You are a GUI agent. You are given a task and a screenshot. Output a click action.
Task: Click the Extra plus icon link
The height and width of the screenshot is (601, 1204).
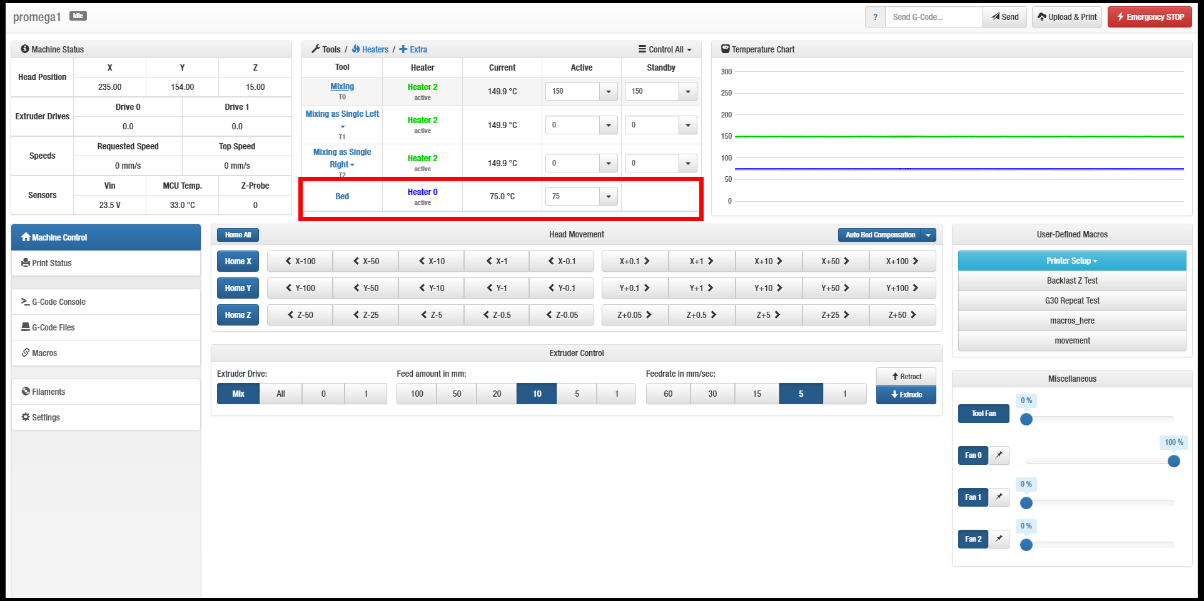click(413, 49)
